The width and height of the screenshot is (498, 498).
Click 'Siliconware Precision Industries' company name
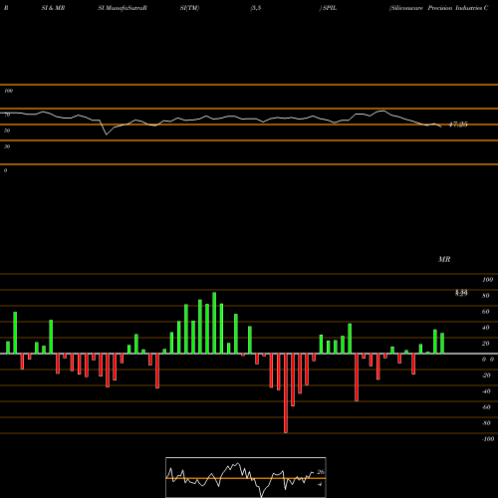click(x=436, y=8)
